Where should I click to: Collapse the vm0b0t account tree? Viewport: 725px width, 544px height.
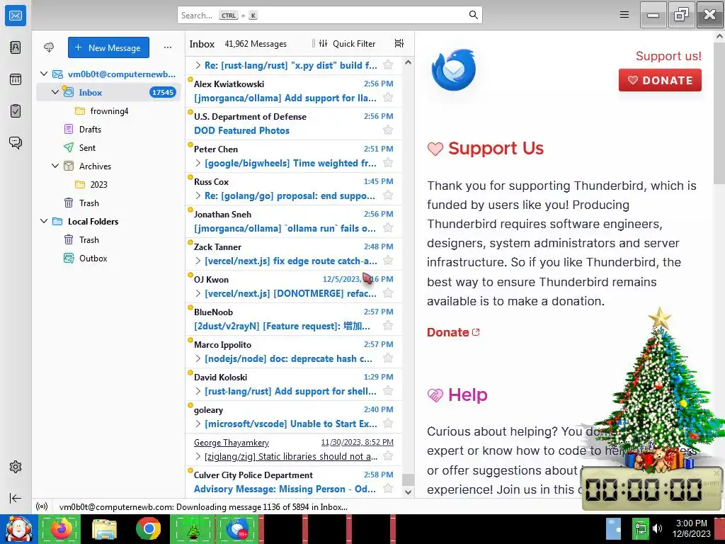coord(44,74)
